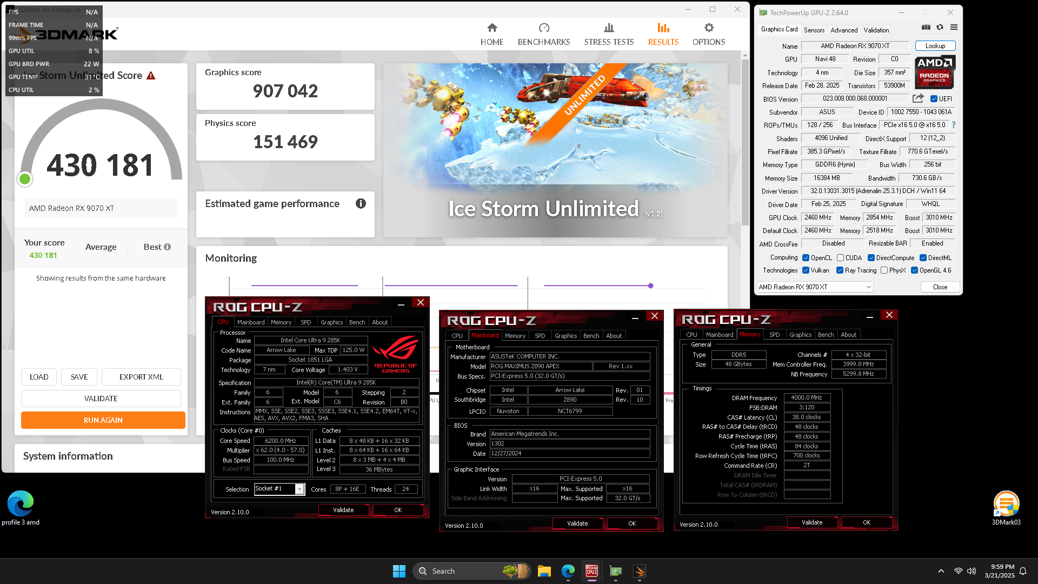Switch to the Advanced tab in GPU-Z

click(x=844, y=30)
